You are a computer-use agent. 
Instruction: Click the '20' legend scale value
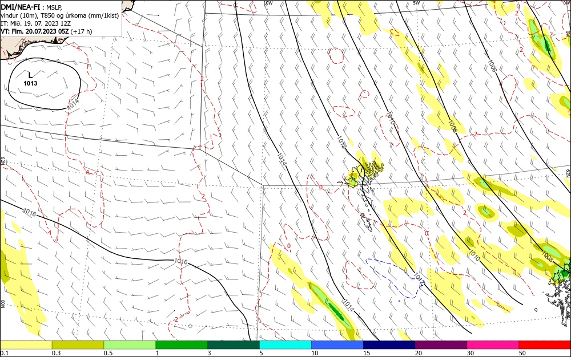(x=419, y=353)
